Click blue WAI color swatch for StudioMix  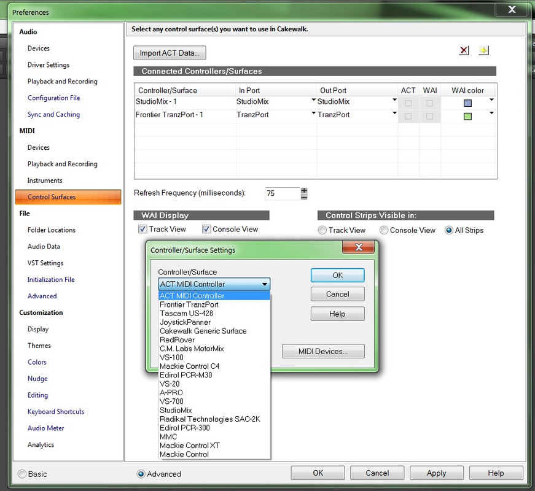(467, 103)
